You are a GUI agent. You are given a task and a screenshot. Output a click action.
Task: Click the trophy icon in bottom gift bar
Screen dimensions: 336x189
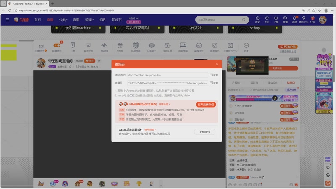click(x=139, y=184)
